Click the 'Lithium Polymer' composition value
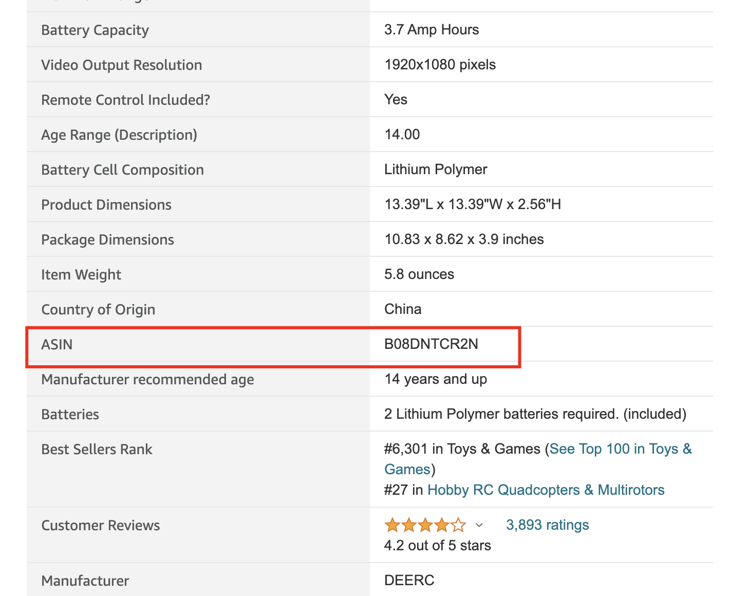 coord(436,169)
